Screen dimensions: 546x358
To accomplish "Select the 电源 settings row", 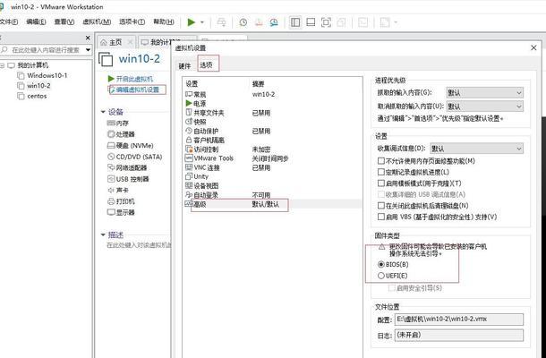I will click(272, 104).
